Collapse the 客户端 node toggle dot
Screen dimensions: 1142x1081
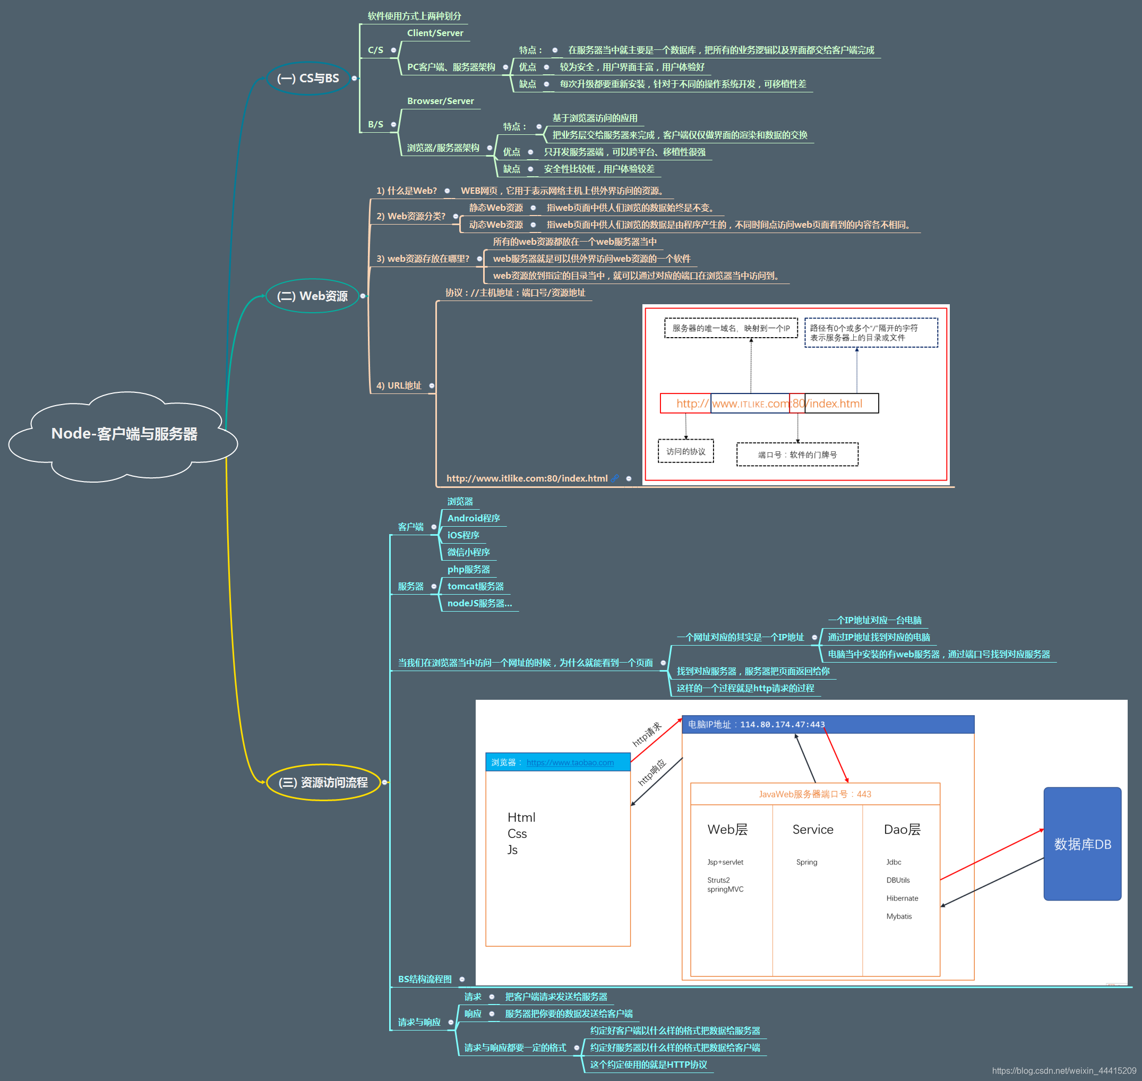click(x=434, y=527)
